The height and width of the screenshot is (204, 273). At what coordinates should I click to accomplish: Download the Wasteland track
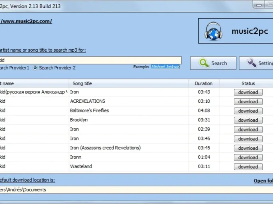pos(248,167)
